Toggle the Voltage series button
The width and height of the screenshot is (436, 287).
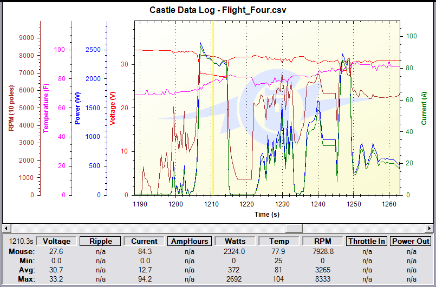pyautogui.click(x=57, y=241)
